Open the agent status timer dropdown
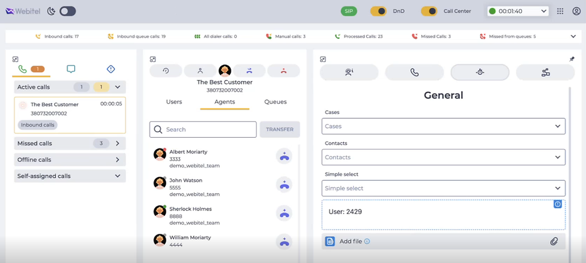This screenshot has height=263, width=586. point(518,11)
